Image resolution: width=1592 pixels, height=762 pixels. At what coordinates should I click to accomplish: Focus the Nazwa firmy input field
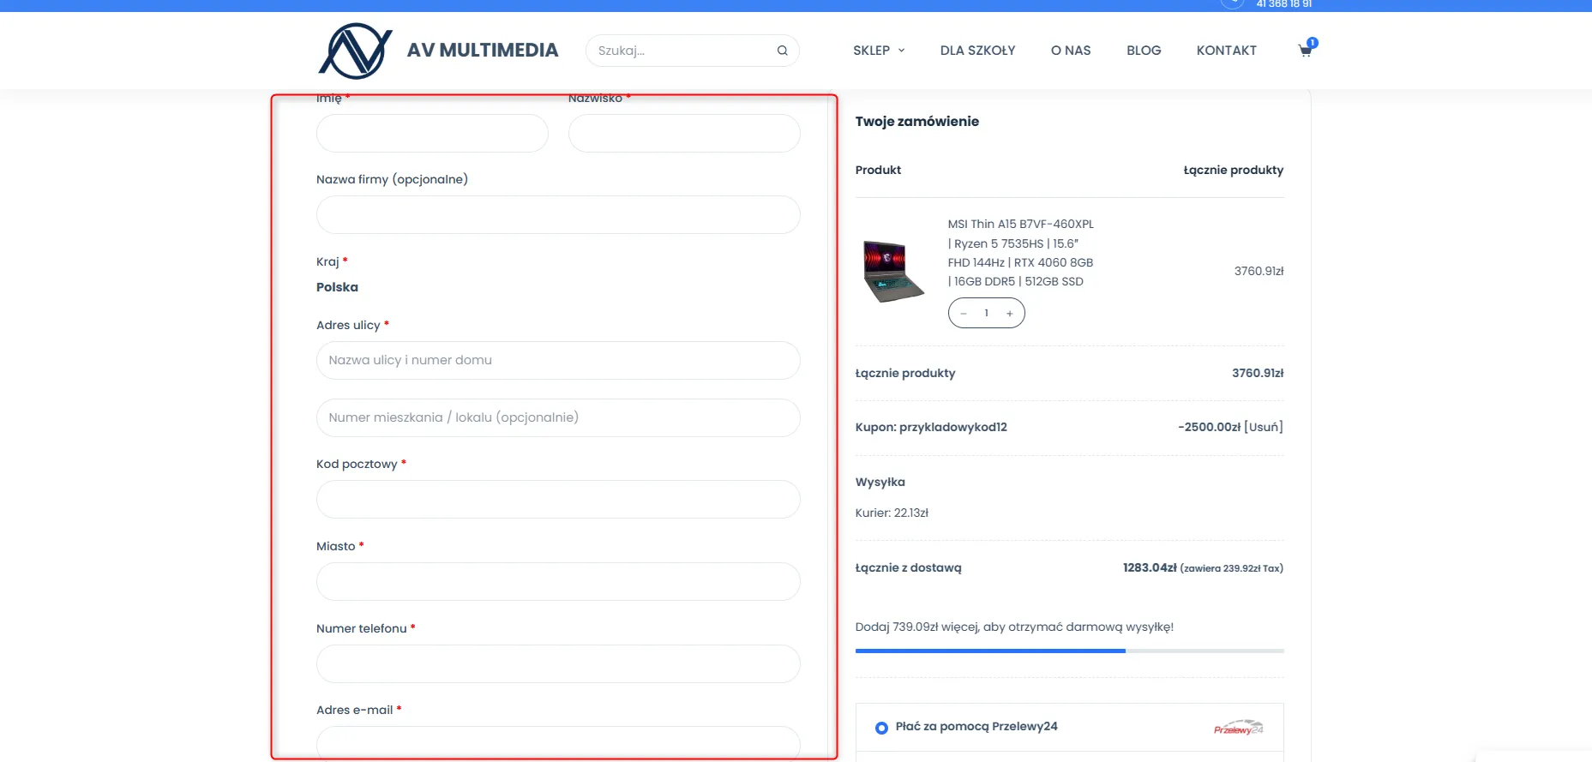point(558,215)
